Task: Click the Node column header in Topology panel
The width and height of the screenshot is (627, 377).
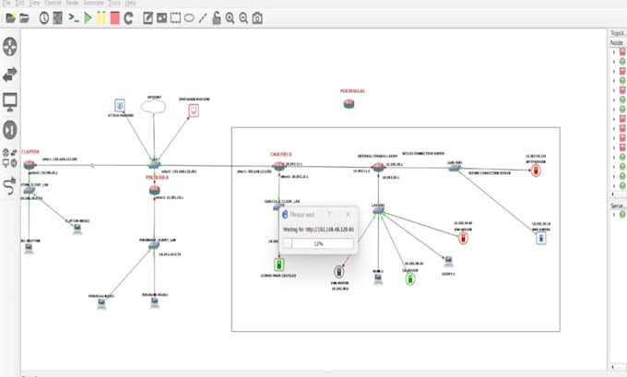Action: [616, 42]
